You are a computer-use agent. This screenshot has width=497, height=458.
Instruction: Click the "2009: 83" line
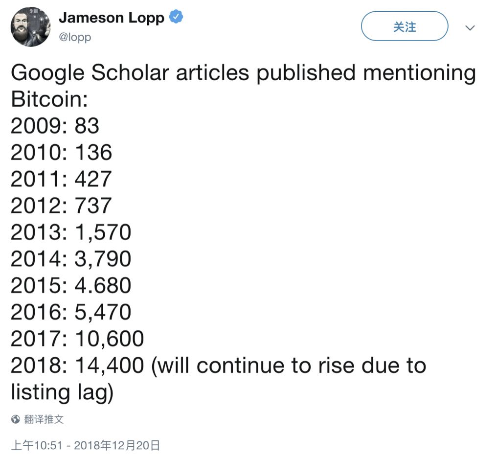point(55,126)
